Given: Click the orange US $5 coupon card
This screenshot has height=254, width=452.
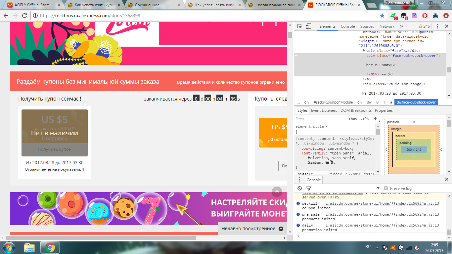Looking at the screenshot, I should (x=273, y=133).
